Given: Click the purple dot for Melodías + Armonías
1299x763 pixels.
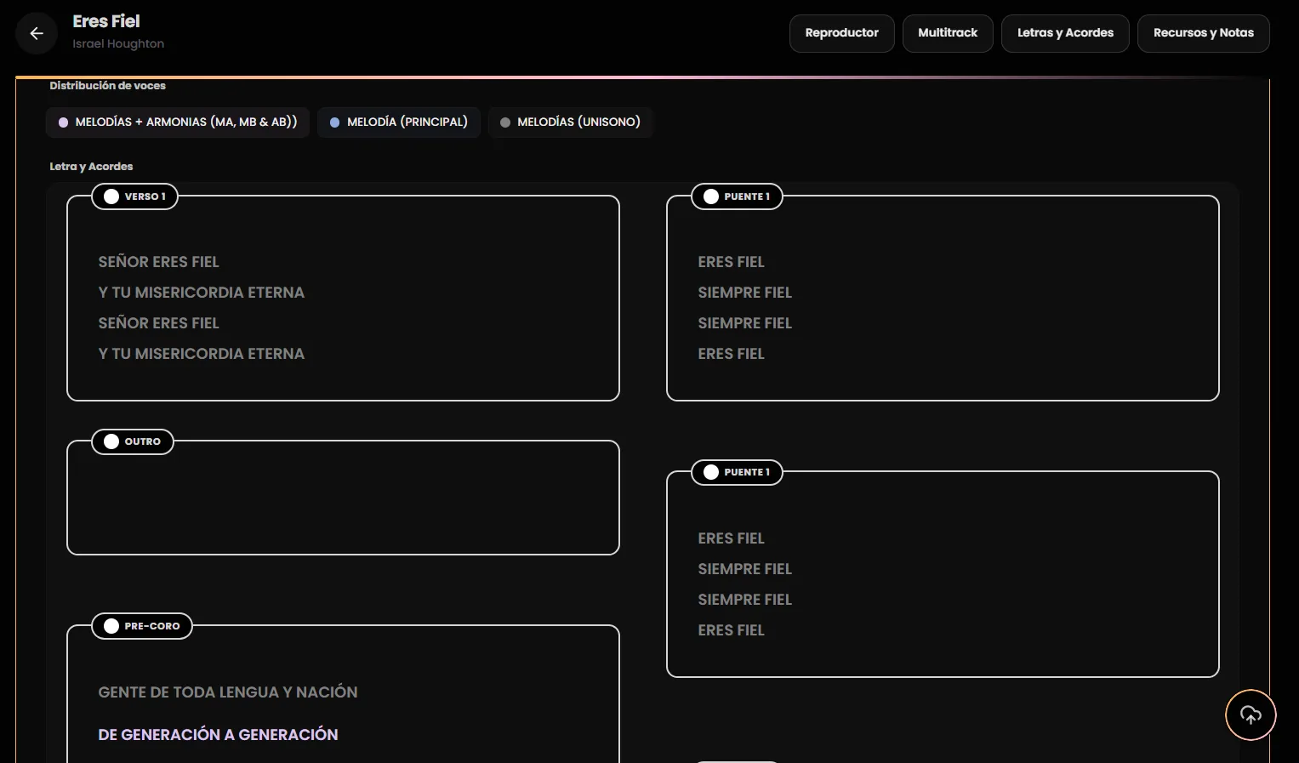Looking at the screenshot, I should click(x=63, y=122).
